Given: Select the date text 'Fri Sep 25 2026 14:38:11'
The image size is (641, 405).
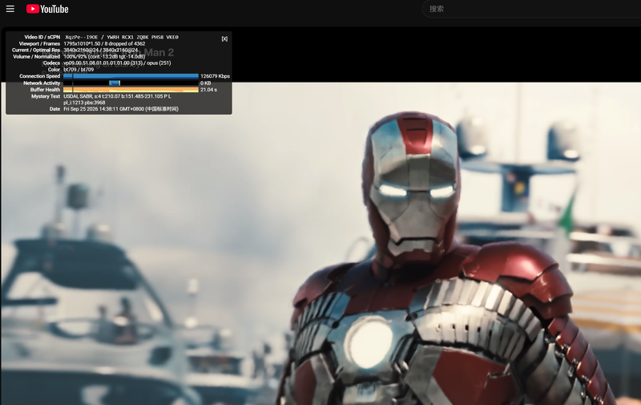Looking at the screenshot, I should tap(91, 109).
